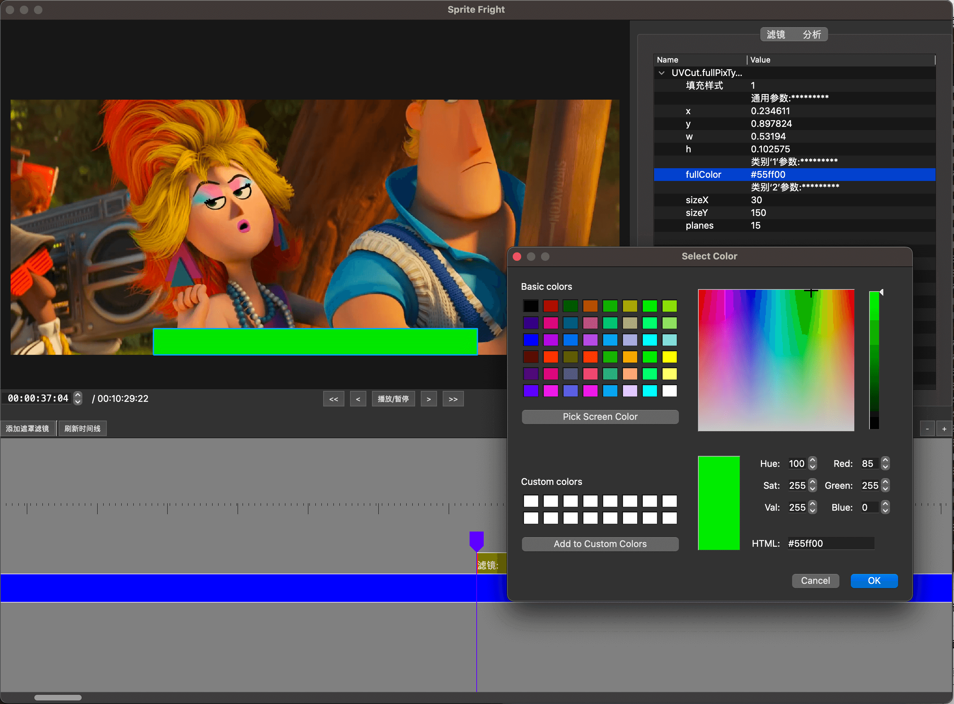Jump backward with the << button

tap(333, 399)
